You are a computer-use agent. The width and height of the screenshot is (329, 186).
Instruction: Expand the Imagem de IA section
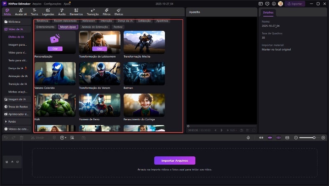17,99
